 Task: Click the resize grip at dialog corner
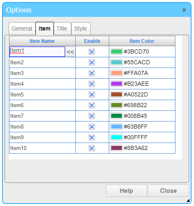point(188,201)
